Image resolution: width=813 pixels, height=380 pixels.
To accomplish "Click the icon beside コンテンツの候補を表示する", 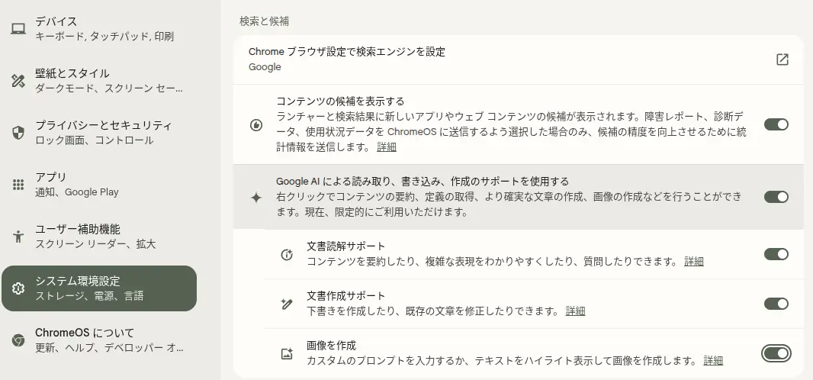I will pyautogui.click(x=256, y=124).
